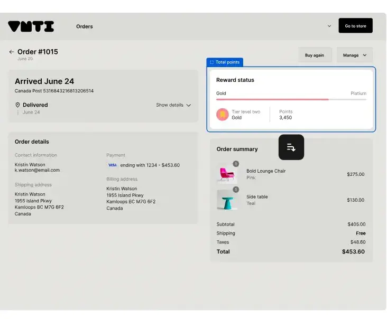Click the Reward status heading
The image size is (387, 319).
tap(235, 80)
